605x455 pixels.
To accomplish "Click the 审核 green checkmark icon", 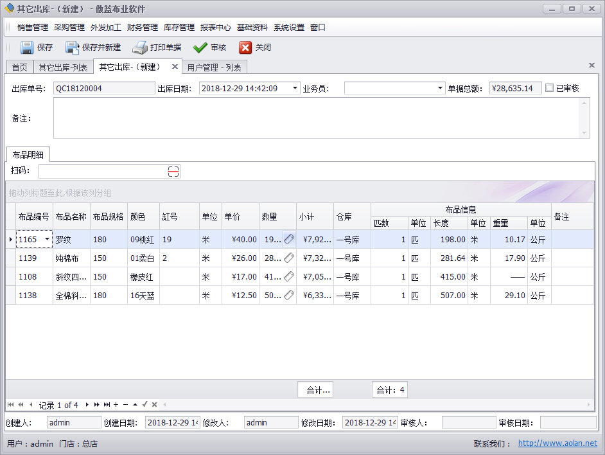I will coord(200,48).
